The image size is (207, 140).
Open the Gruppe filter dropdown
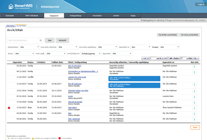tap(170, 47)
